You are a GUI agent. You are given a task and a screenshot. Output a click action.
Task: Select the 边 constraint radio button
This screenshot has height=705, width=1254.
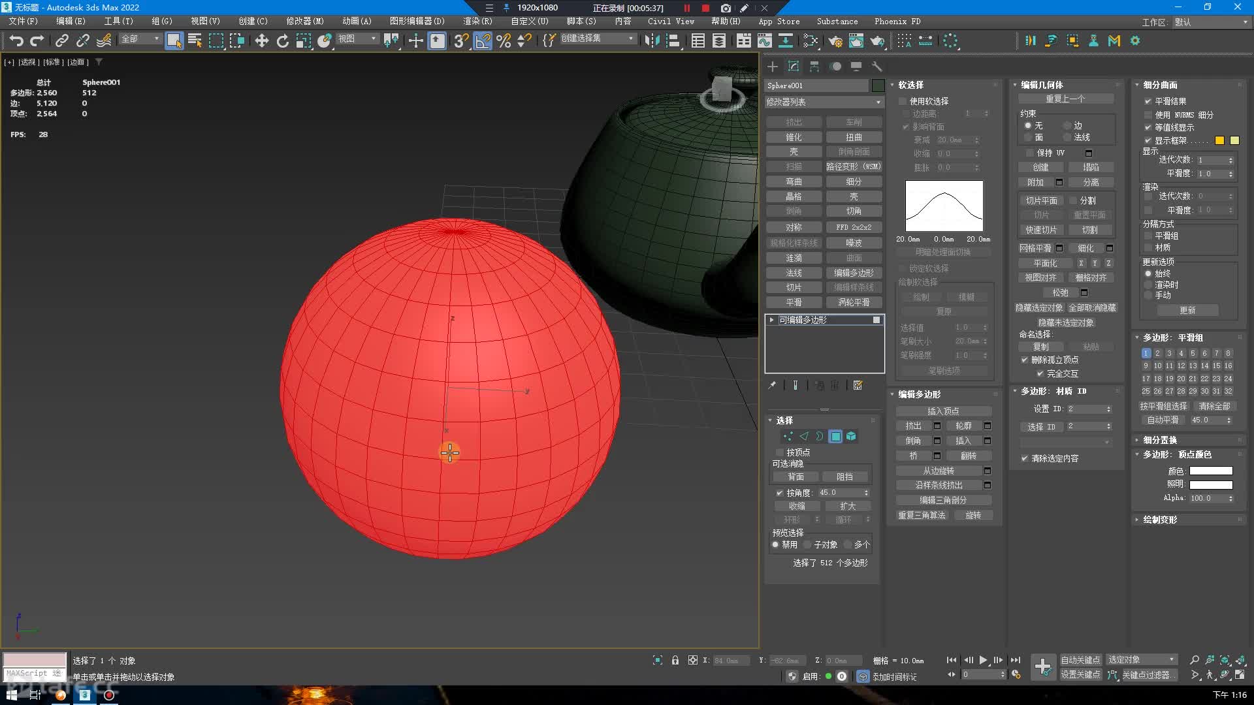[x=1067, y=125]
